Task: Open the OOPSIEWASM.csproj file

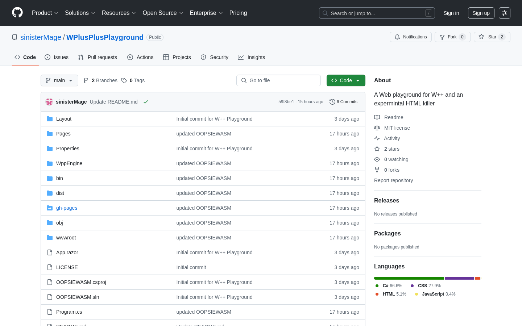Action: [x=81, y=282]
